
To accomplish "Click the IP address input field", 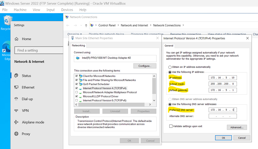I will point(223,78).
